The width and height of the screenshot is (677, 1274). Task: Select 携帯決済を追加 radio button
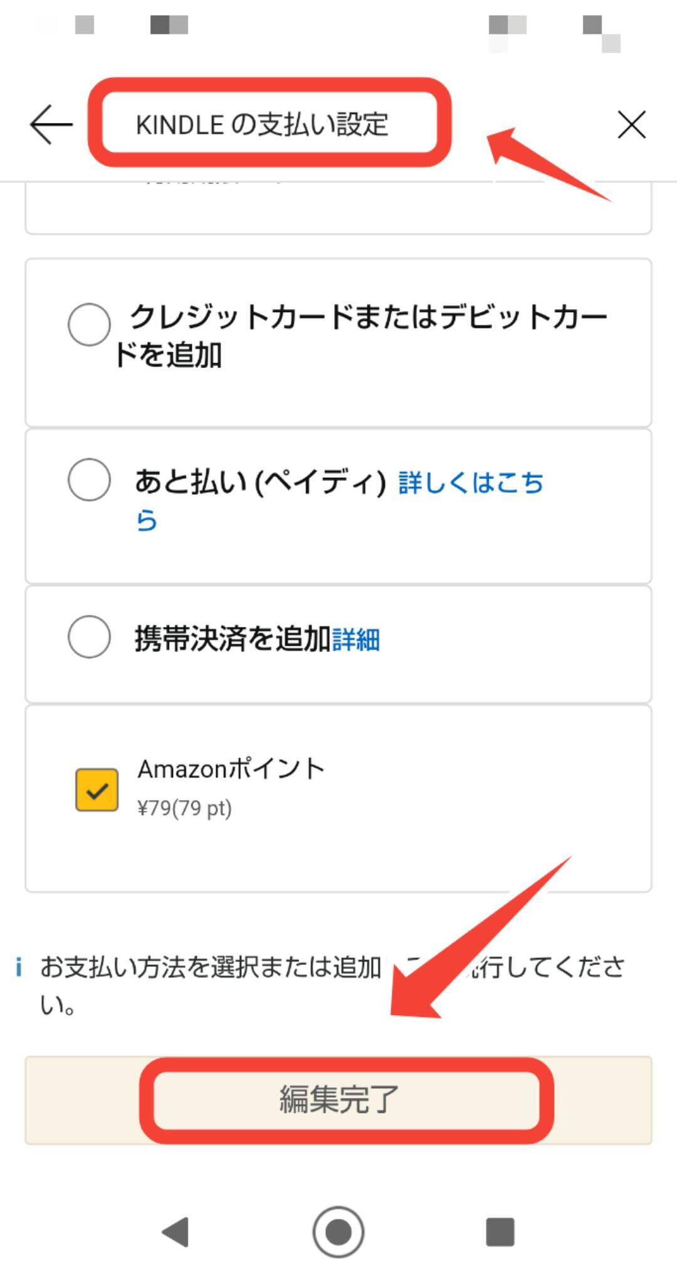89,636
